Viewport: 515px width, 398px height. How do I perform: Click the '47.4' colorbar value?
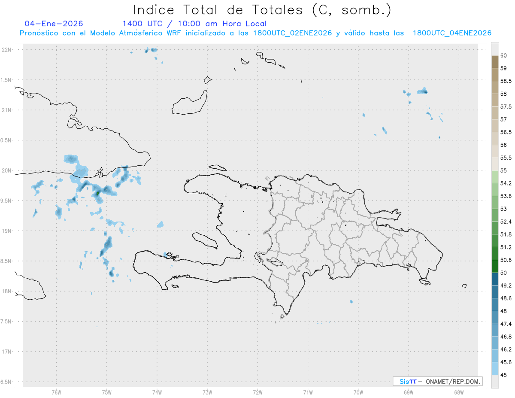coord(506,324)
